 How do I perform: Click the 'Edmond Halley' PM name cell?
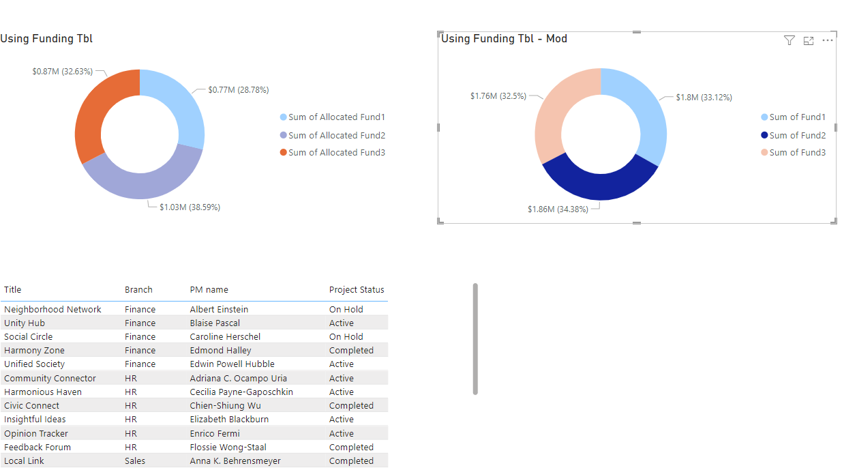(x=221, y=351)
